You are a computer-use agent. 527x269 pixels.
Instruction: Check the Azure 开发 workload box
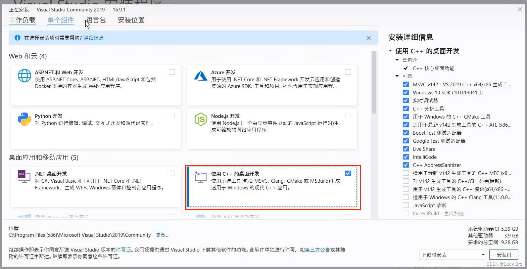click(x=348, y=72)
